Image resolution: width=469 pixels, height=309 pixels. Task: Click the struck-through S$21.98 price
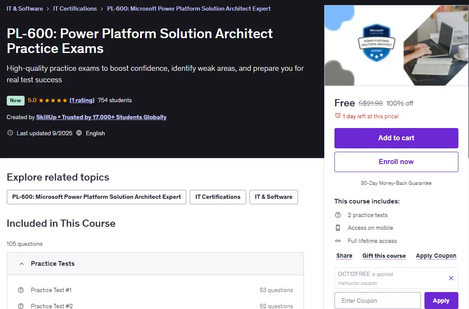click(371, 103)
